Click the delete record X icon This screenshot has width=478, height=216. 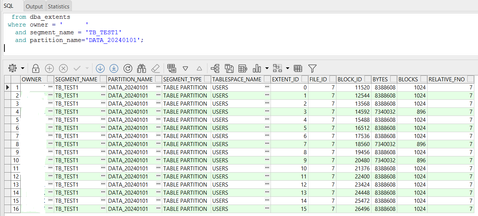pos(63,68)
